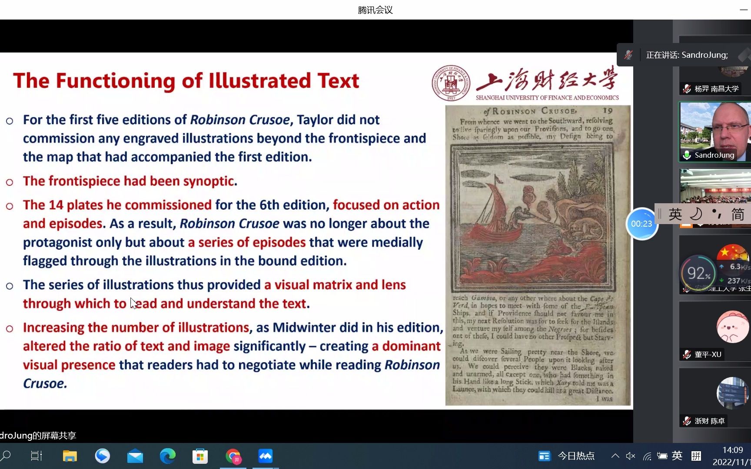751x469 pixels.
Task: Click the red text 'a visual matrix and lens'
Action: pyautogui.click(x=335, y=284)
